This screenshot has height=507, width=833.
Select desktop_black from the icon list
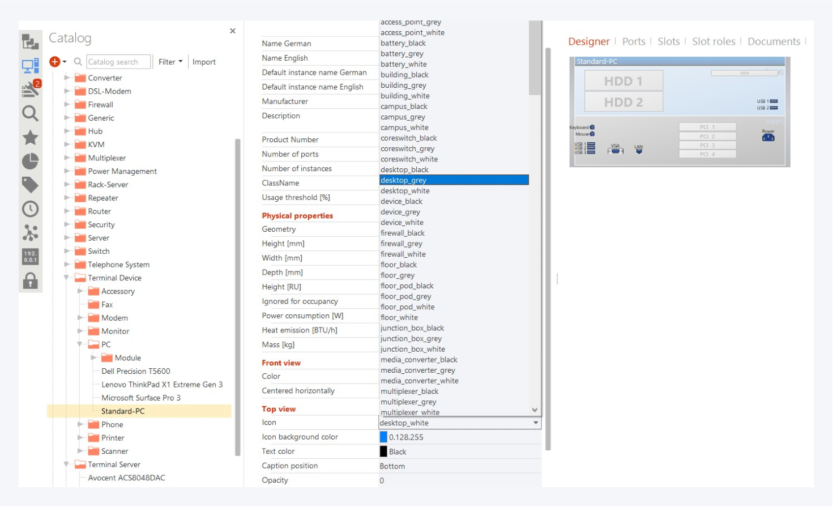click(404, 169)
